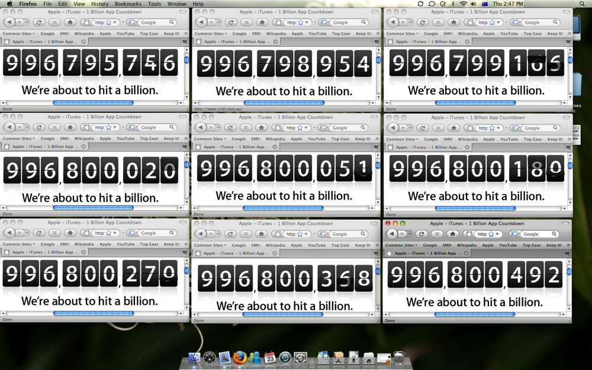This screenshot has width=592, height=370.
Task: Open the Tools menu
Action: pos(155,4)
